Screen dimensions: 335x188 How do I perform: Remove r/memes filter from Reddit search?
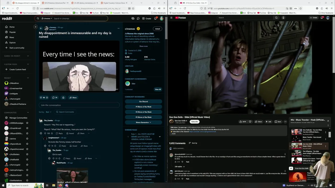pyautogui.click(x=51, y=19)
